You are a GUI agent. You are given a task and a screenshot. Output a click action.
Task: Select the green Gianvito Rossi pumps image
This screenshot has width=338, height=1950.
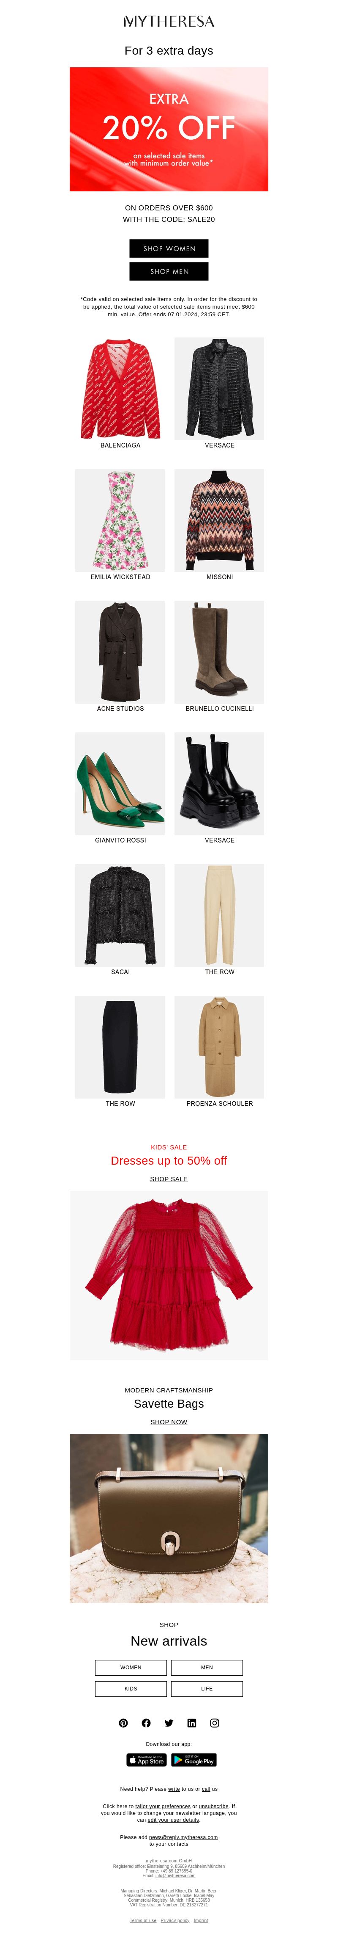pyautogui.click(x=120, y=784)
